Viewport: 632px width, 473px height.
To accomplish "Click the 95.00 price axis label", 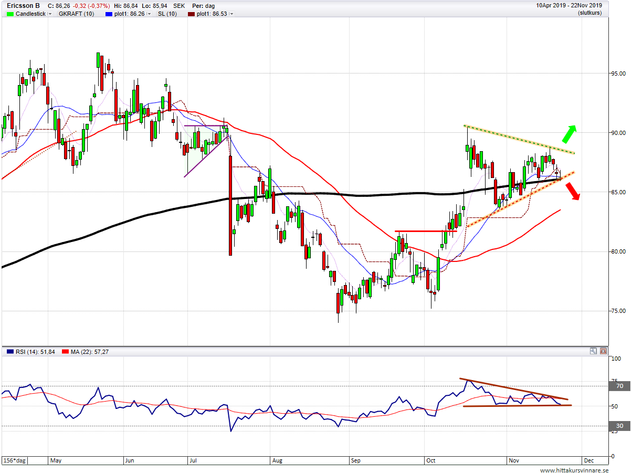I will point(618,73).
